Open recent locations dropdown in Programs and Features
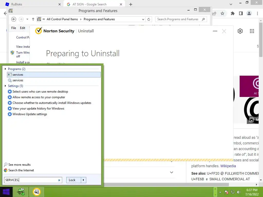263x197 pixels. pyautogui.click(x=27, y=19)
